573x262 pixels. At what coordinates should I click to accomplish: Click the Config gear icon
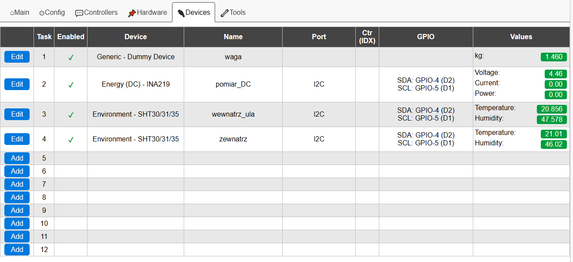coord(42,13)
